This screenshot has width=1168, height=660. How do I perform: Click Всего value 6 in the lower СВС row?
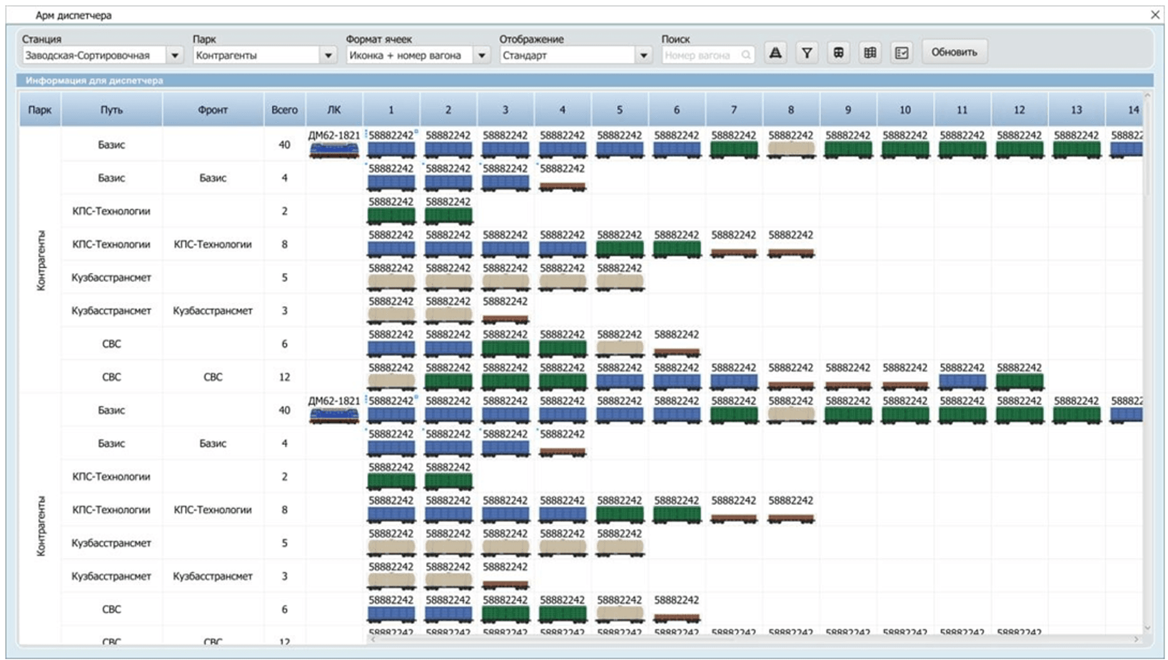[284, 609]
